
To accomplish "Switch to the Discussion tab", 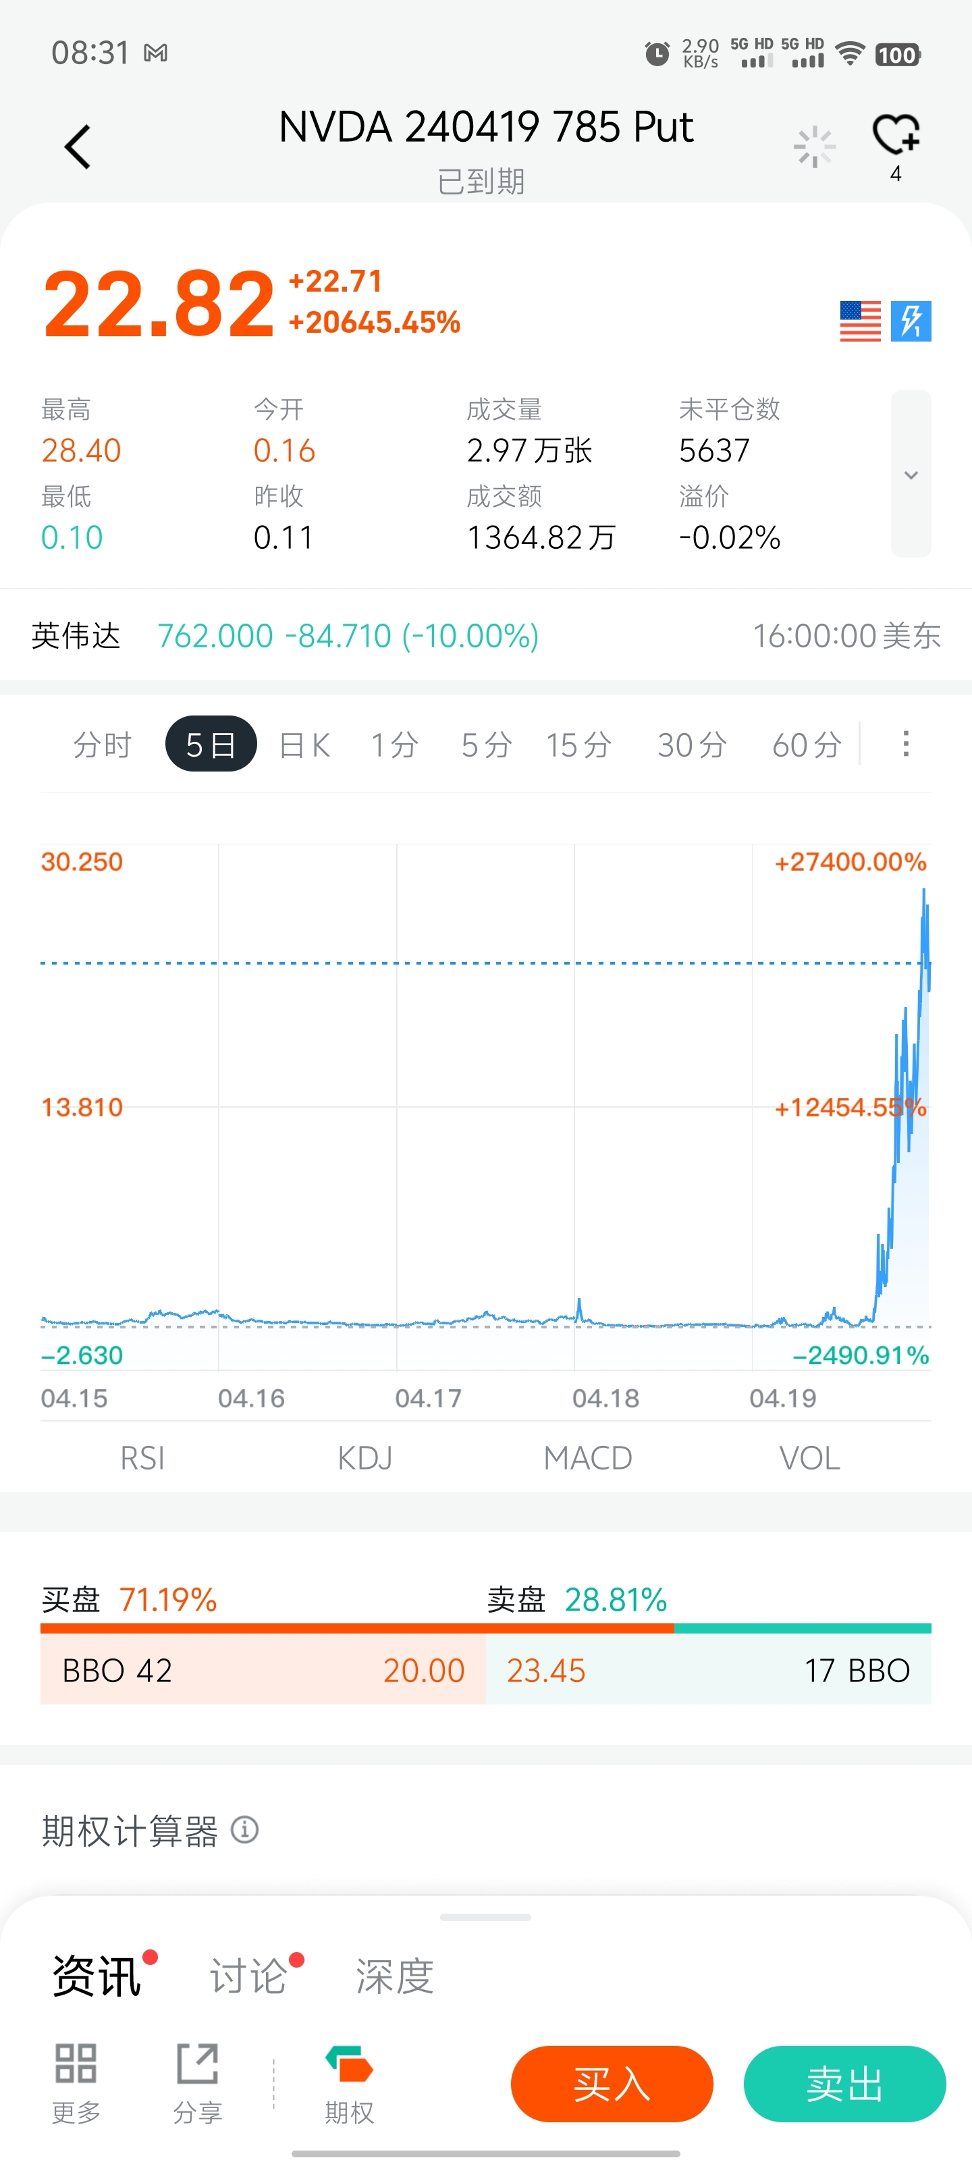I will point(248,1976).
